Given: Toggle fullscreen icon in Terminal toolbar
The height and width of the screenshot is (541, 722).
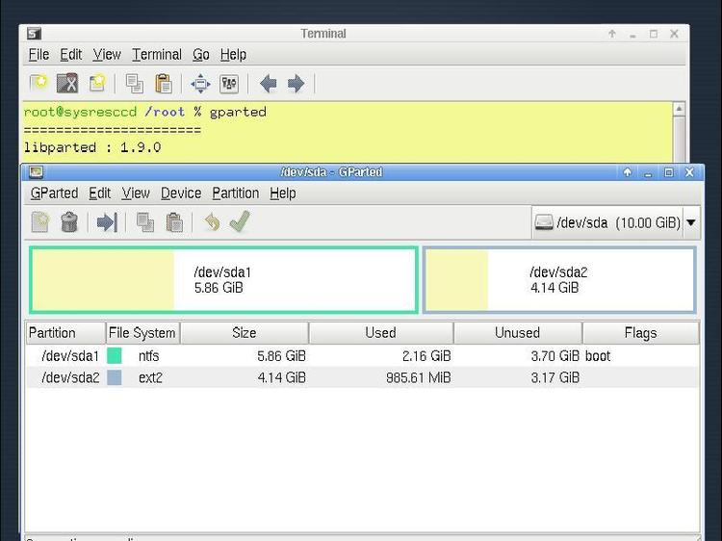Looking at the screenshot, I should point(200,84).
